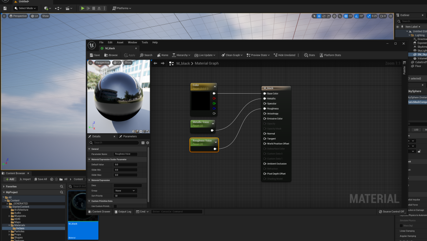
Task: Click the details property matrix table icon
Action: (x=143, y=143)
